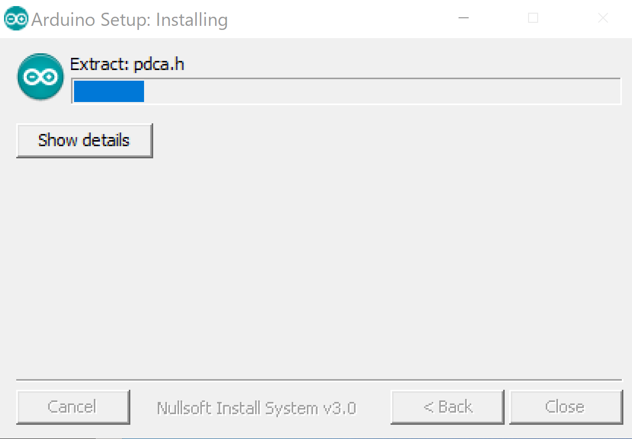632x439 pixels.
Task: Click the empty remaining progress bar track
Action: 382,91
